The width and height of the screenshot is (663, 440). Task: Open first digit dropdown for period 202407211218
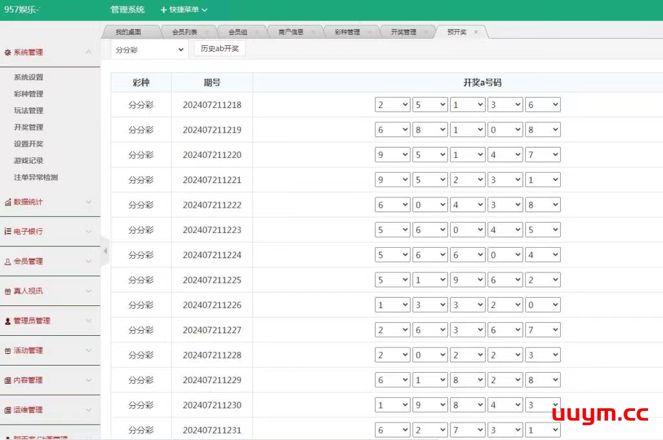(x=392, y=105)
